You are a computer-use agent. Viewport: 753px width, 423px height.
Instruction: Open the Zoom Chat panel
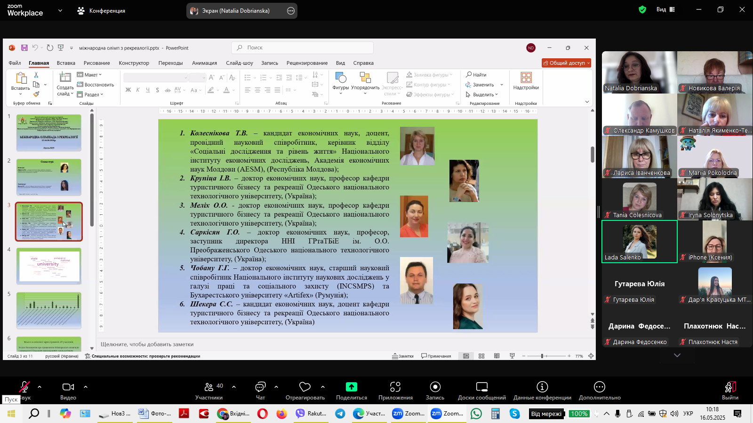pyautogui.click(x=260, y=390)
